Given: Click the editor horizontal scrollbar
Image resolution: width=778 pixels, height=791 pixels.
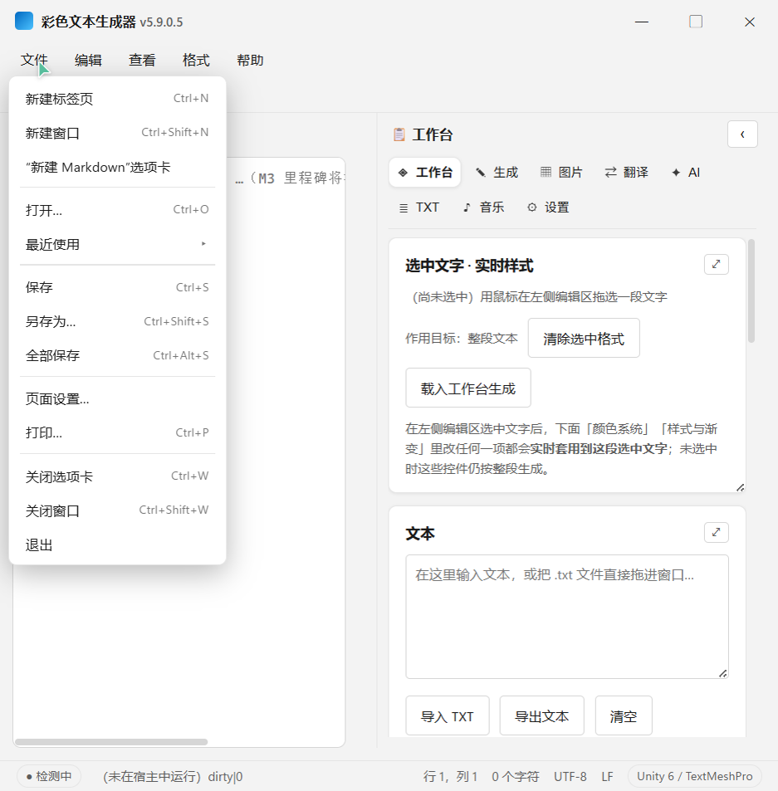Looking at the screenshot, I should click(x=111, y=742).
